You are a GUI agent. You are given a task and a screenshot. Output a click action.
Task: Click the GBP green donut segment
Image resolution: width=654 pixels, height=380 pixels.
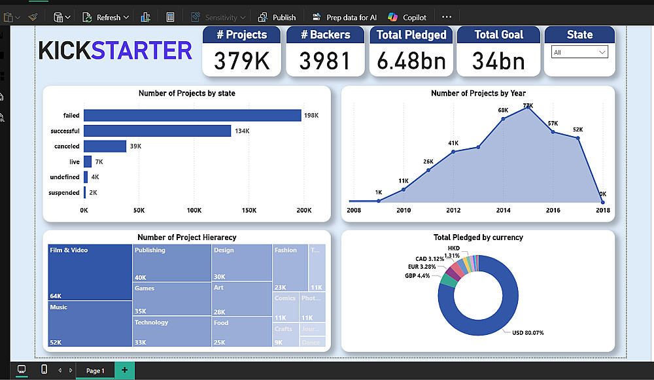click(x=449, y=281)
